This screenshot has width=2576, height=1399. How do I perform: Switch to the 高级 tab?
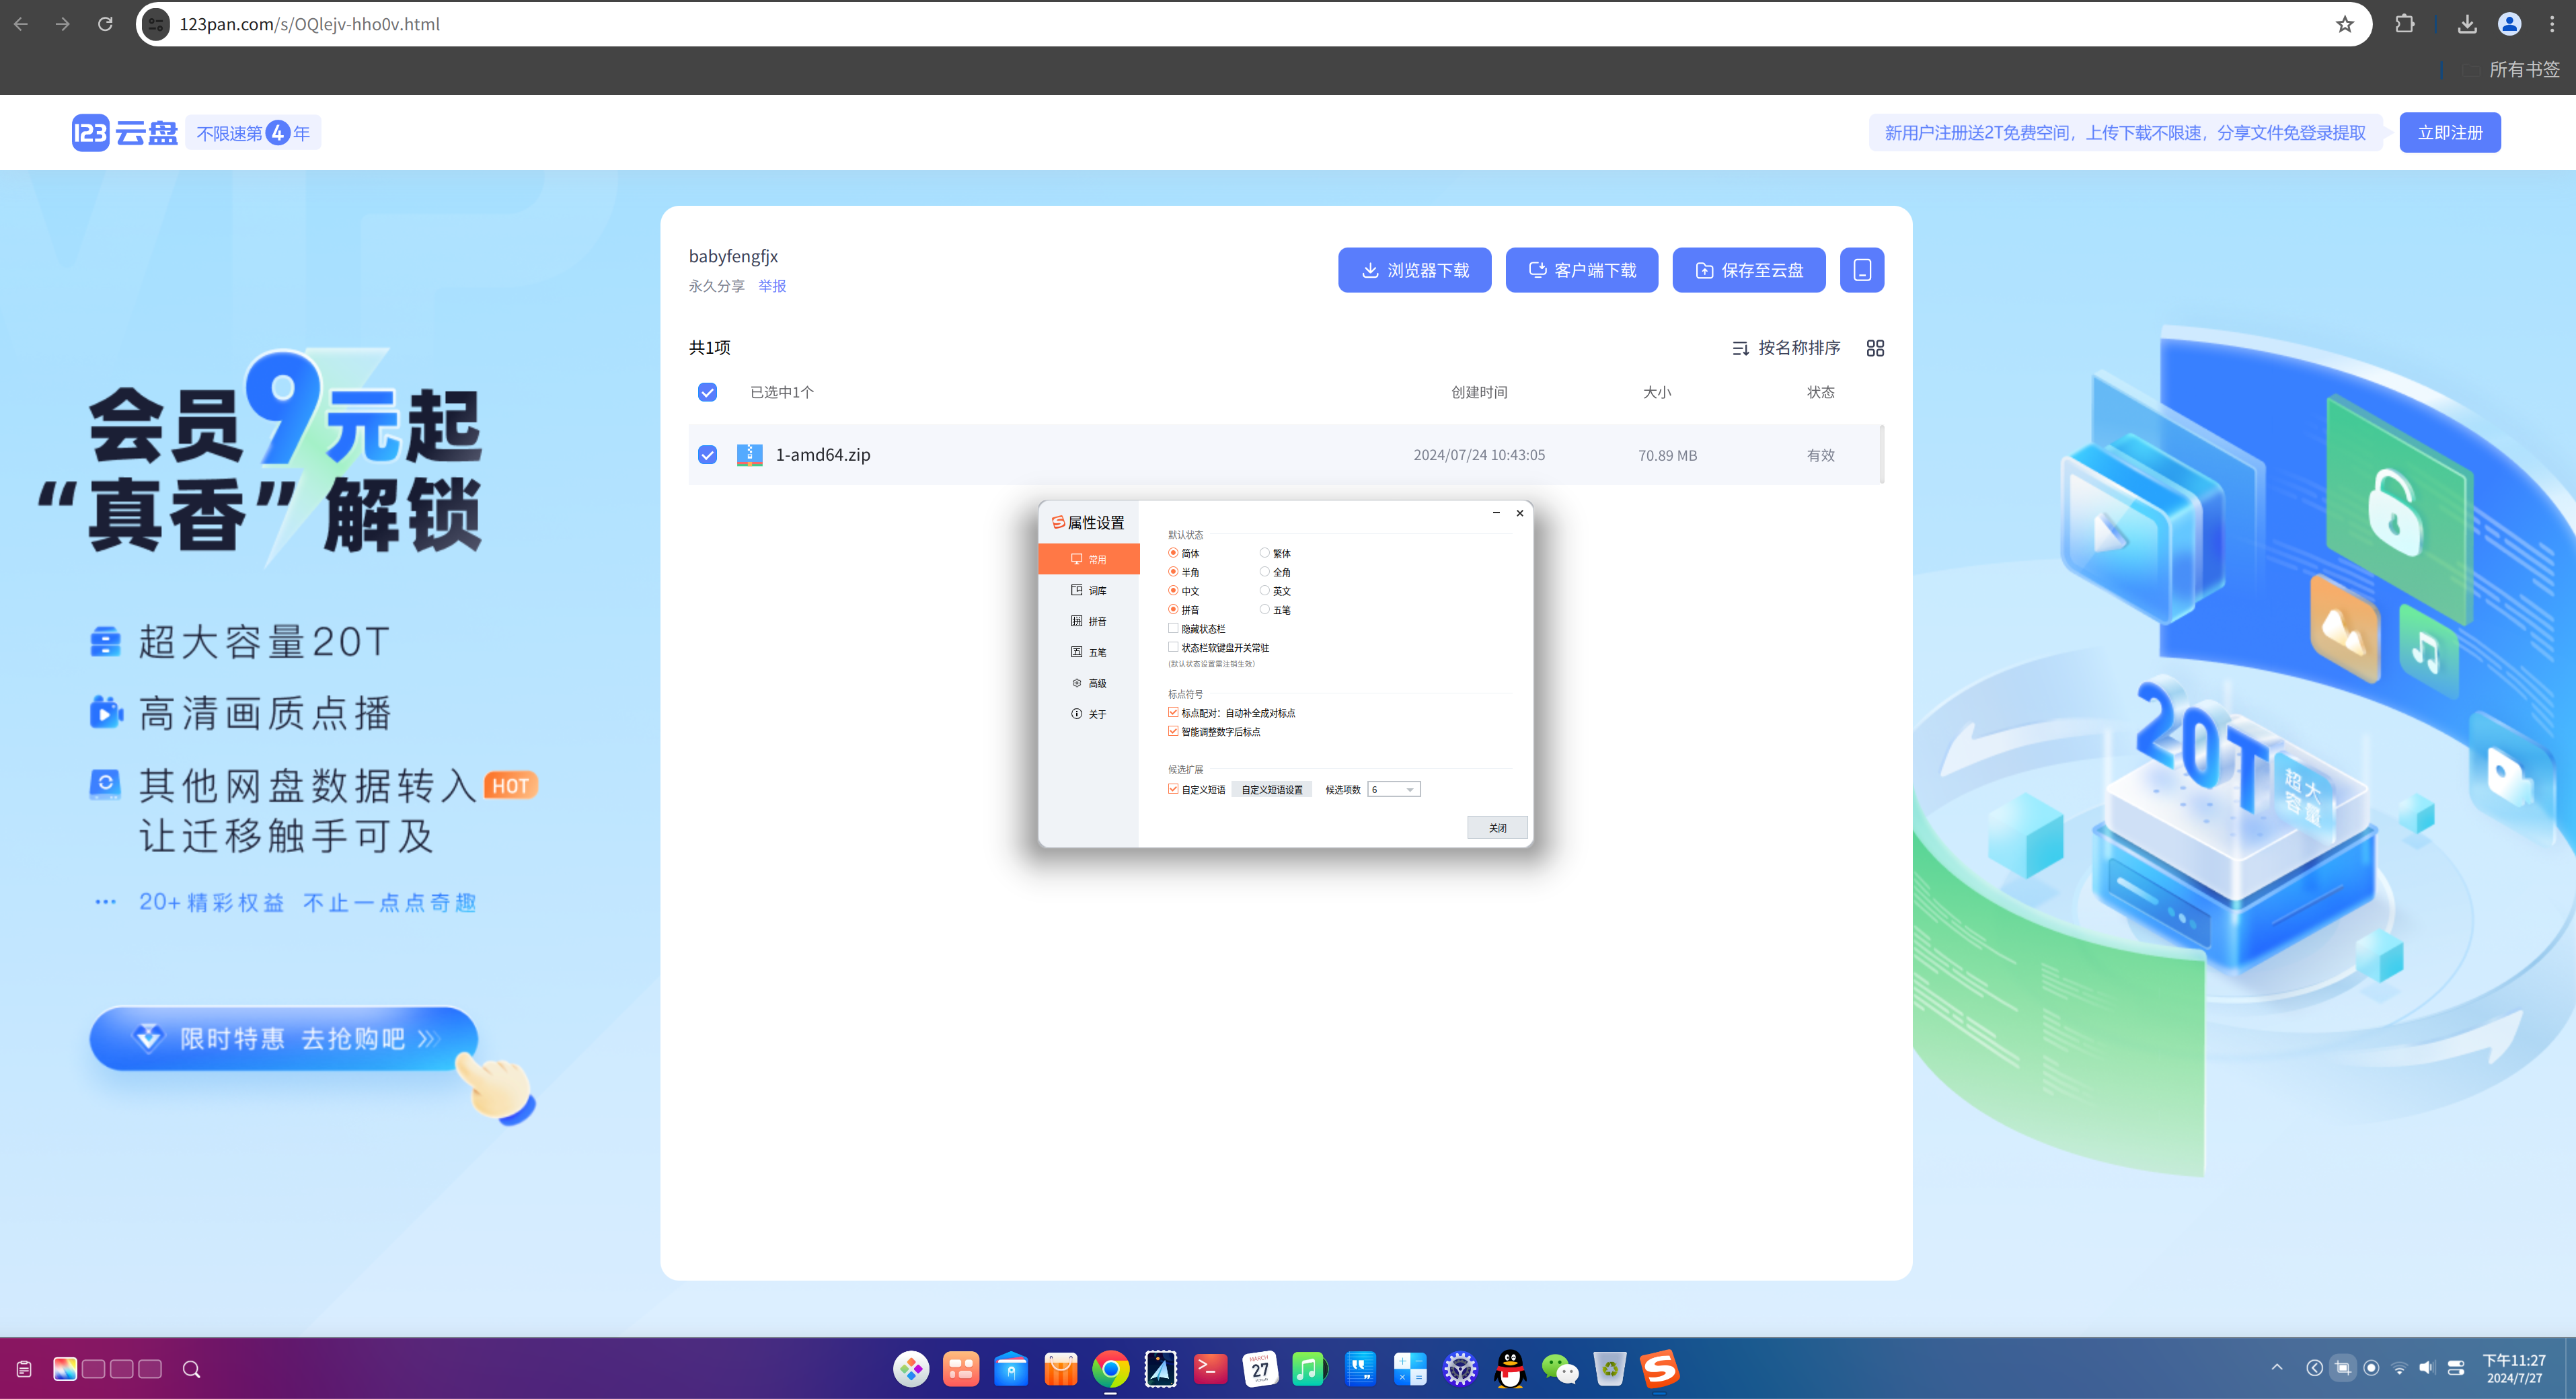(x=1089, y=684)
